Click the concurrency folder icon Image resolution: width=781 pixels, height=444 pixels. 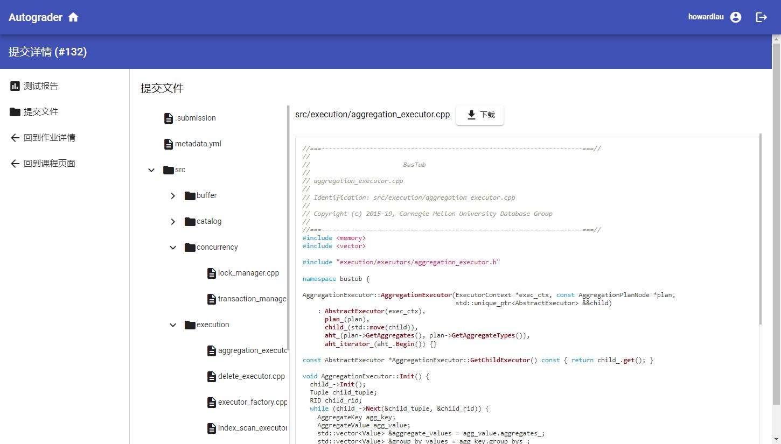[x=190, y=248]
